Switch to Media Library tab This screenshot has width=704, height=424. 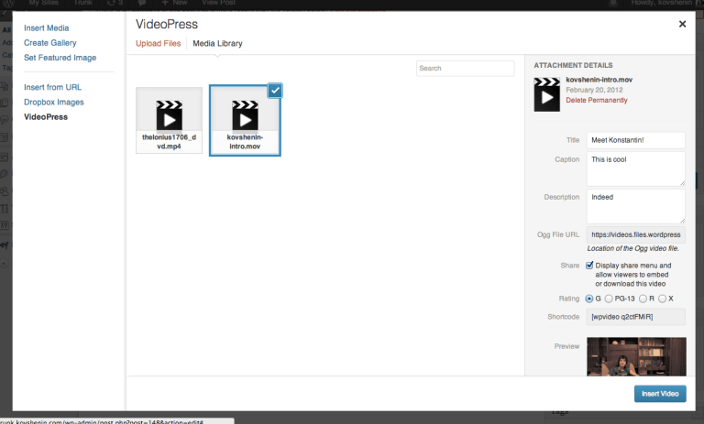click(217, 44)
